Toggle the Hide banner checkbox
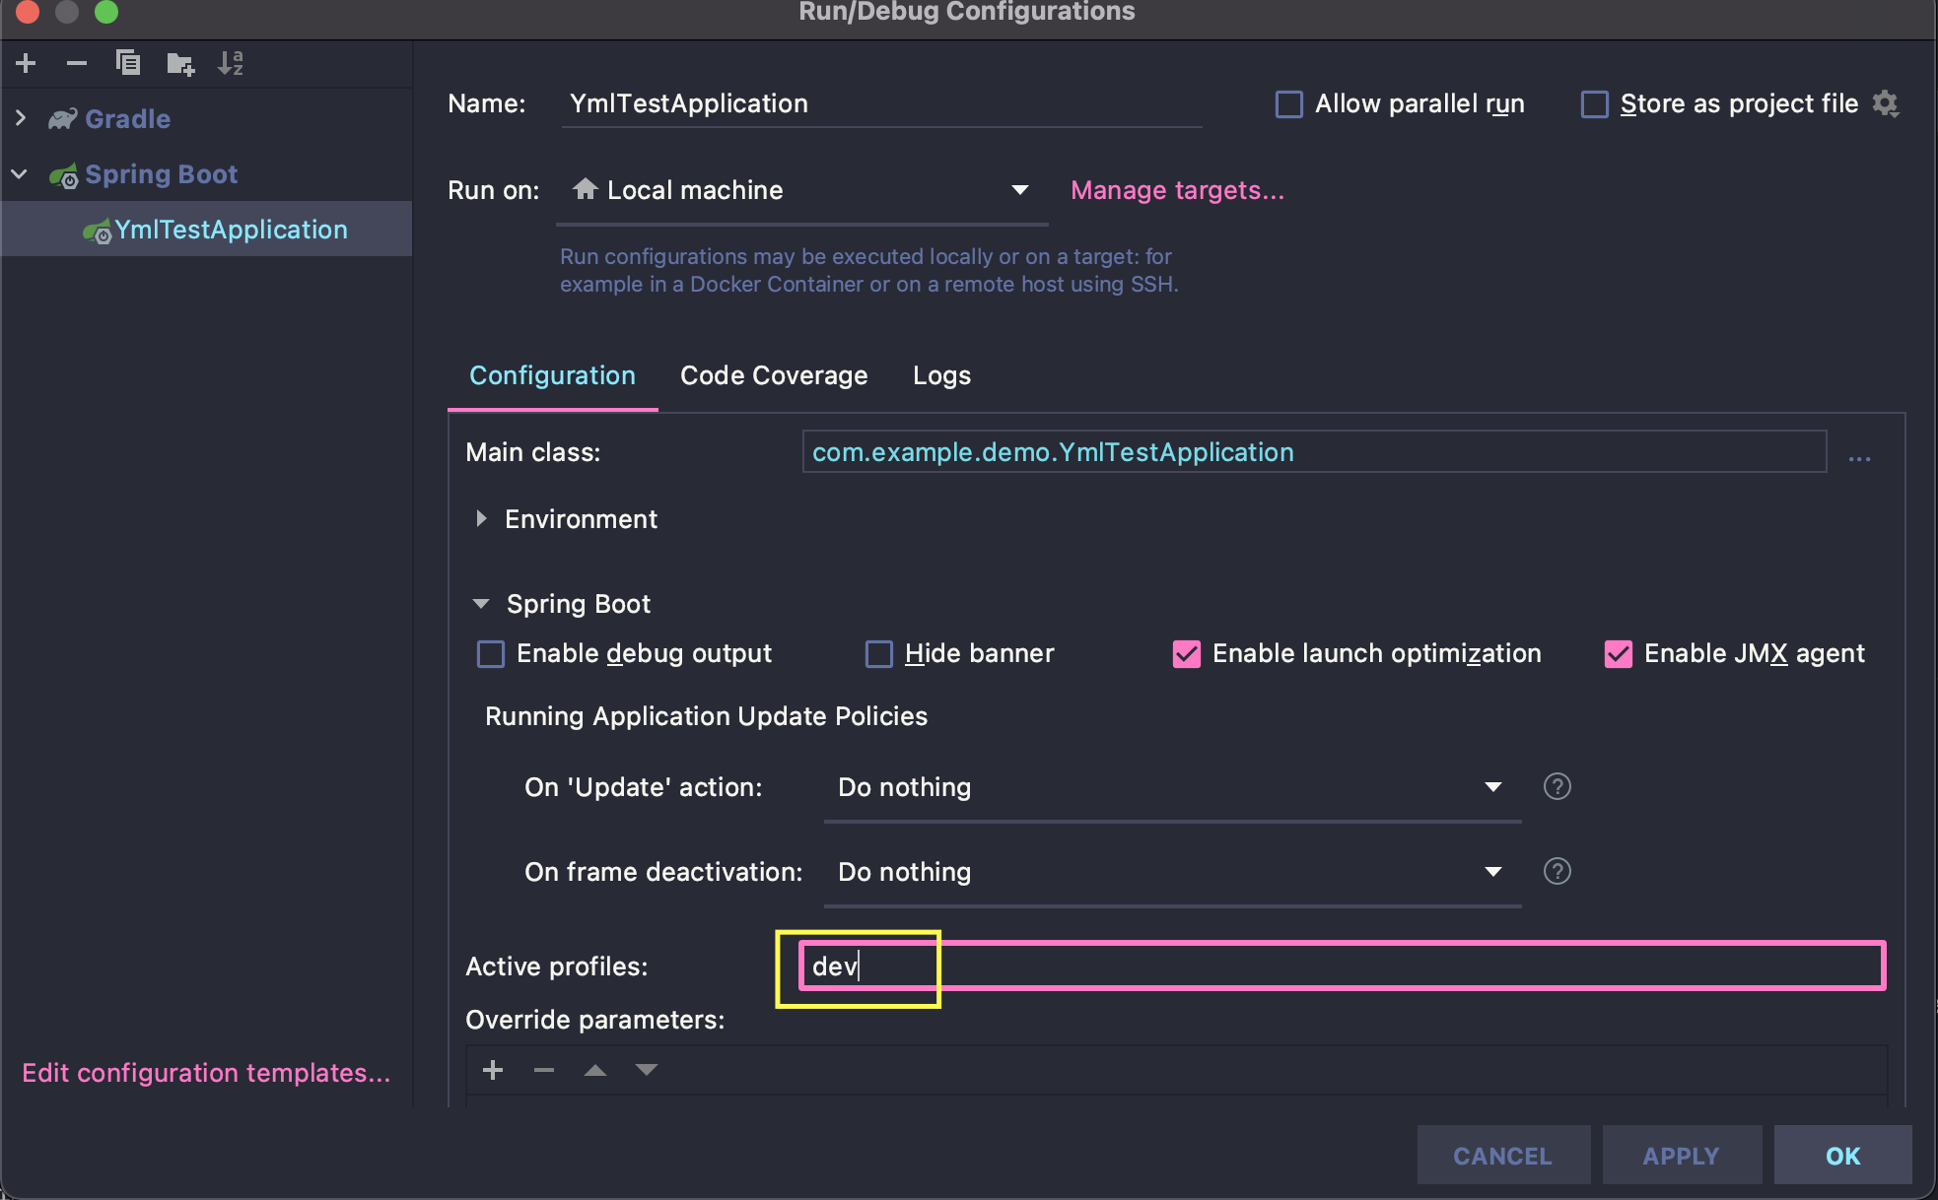The width and height of the screenshot is (1938, 1200). (878, 654)
